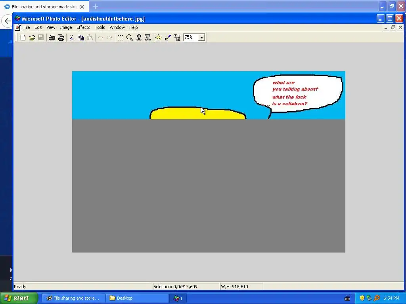Restore down the inner document window
Viewport: 406px width, 304px height.
coord(393,27)
